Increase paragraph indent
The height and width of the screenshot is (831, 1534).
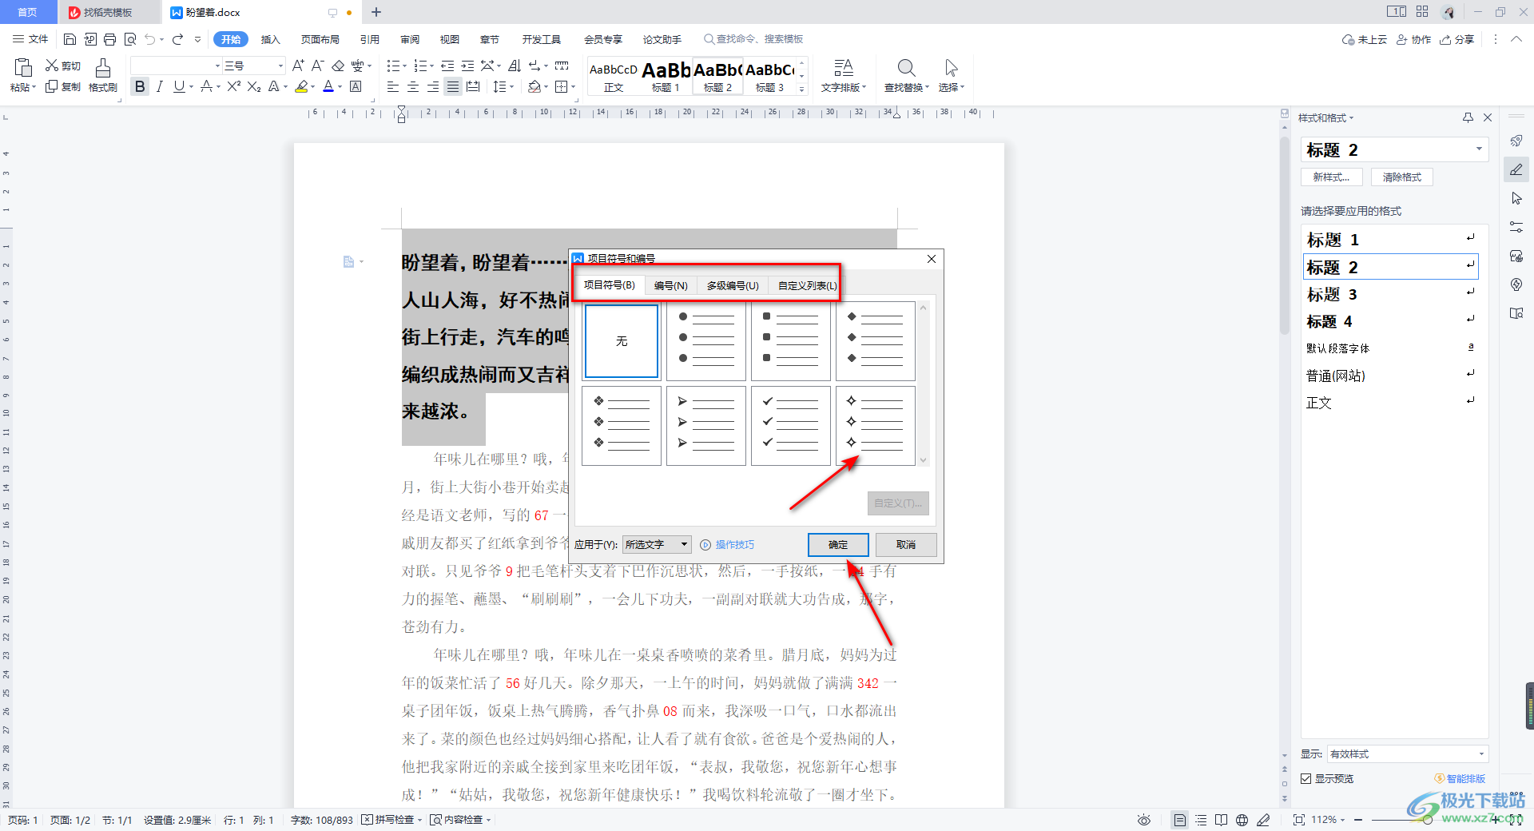pyautogui.click(x=467, y=66)
